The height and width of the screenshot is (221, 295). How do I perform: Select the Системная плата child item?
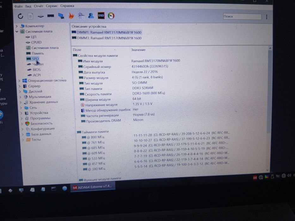tap(42, 48)
